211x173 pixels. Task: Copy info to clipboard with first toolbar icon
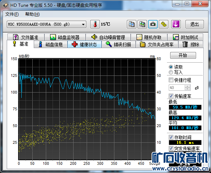point(131,24)
